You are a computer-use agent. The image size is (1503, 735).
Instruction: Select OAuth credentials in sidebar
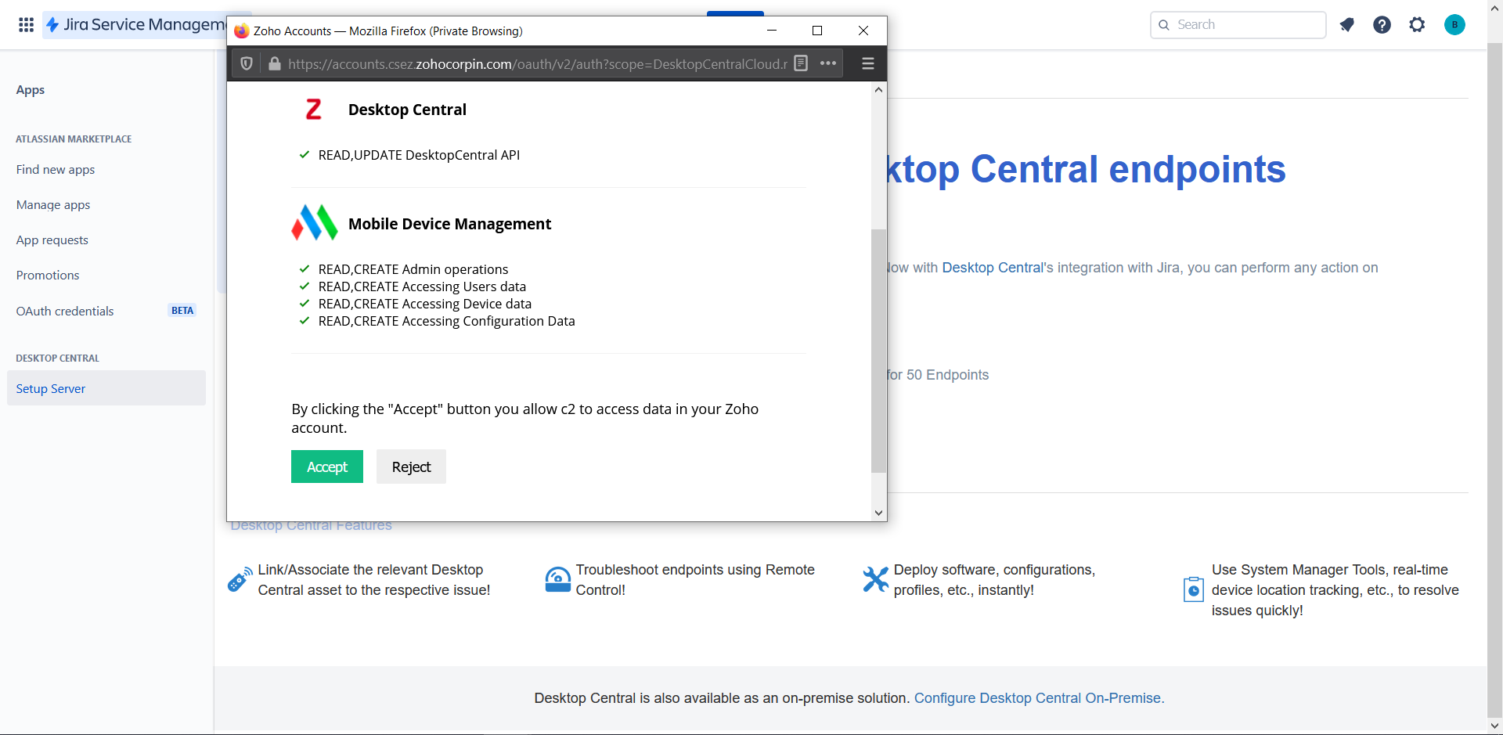click(x=65, y=312)
